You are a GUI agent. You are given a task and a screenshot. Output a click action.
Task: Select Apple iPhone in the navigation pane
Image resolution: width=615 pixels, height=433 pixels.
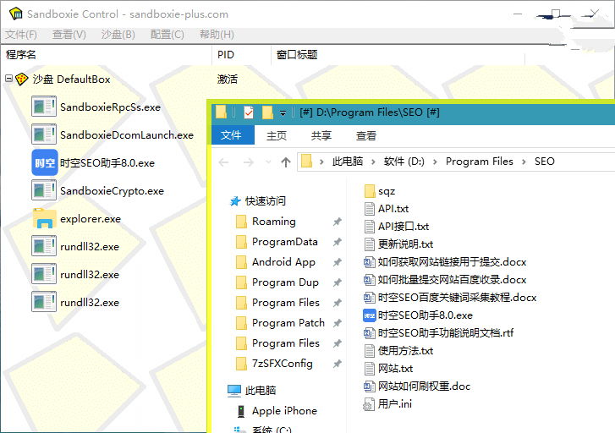coord(284,411)
